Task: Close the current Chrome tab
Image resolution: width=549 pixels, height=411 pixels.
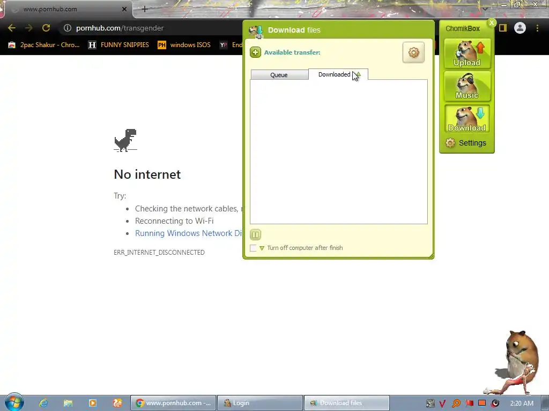Action: [x=124, y=9]
